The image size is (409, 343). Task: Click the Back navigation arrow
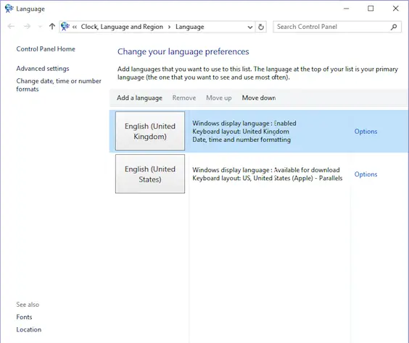[x=11, y=26]
